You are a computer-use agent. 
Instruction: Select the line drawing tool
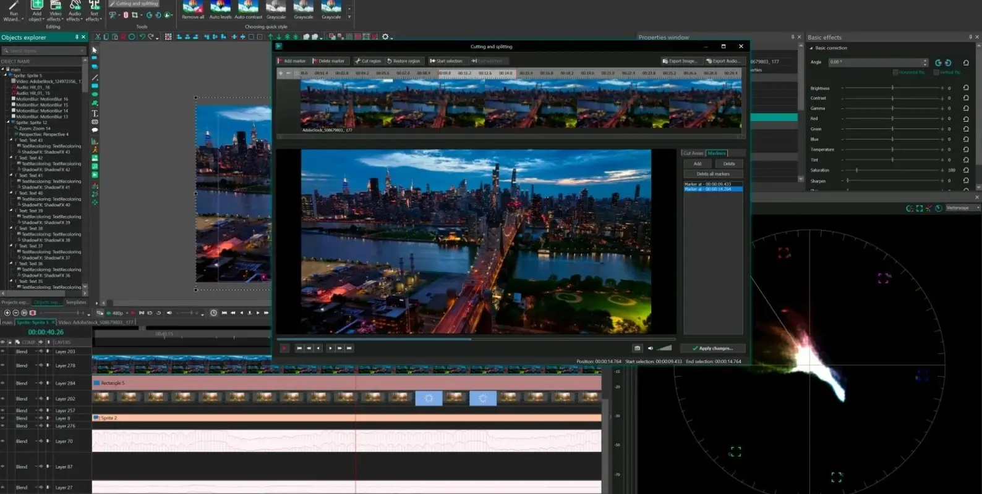[95, 78]
